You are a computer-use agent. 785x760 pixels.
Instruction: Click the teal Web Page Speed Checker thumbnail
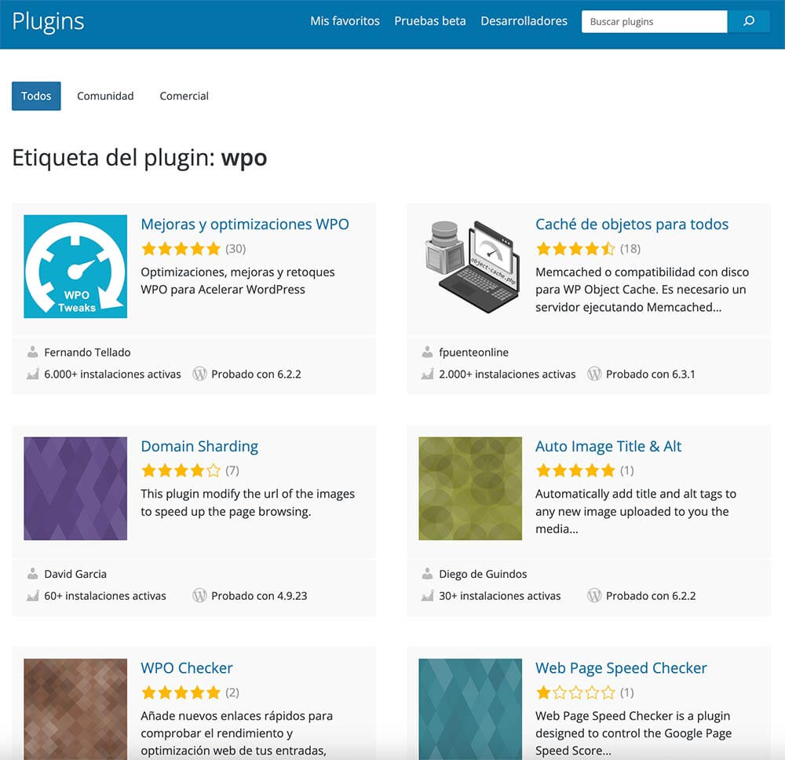pos(470,709)
